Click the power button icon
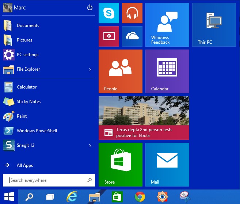Image resolution: width=240 pixels, height=204 pixels. 90,8
